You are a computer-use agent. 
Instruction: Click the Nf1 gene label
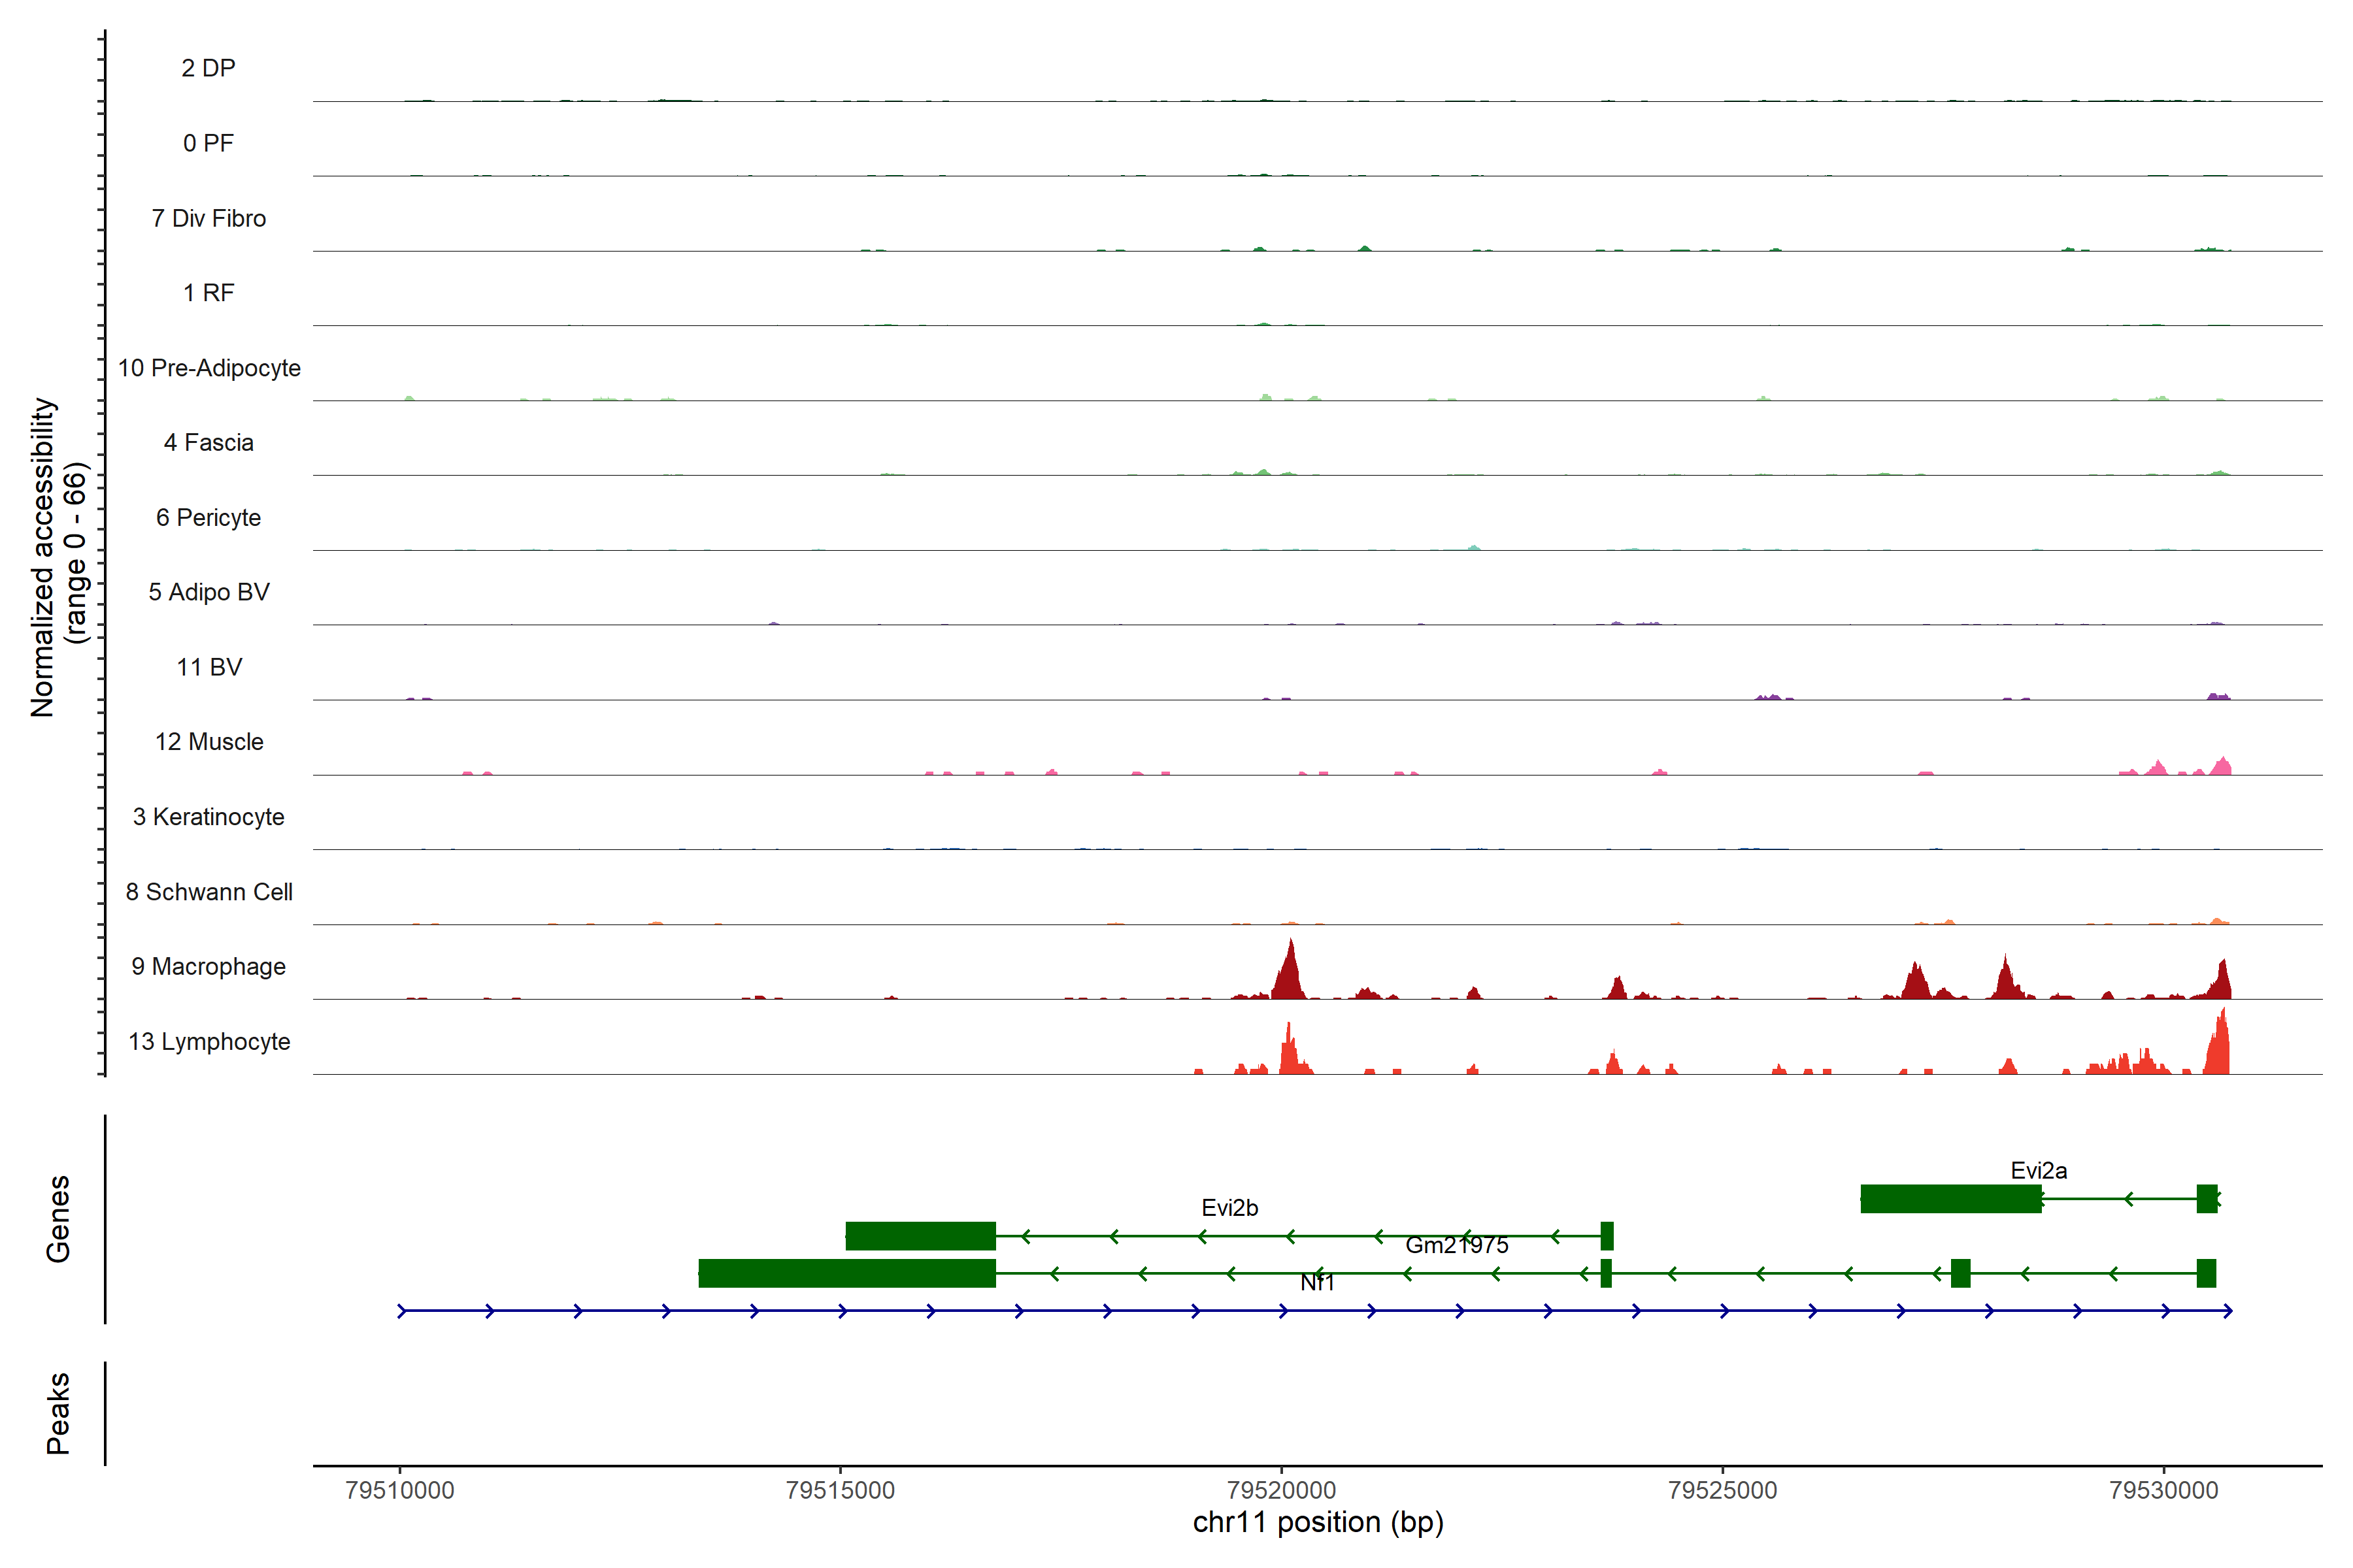pyautogui.click(x=1316, y=1283)
